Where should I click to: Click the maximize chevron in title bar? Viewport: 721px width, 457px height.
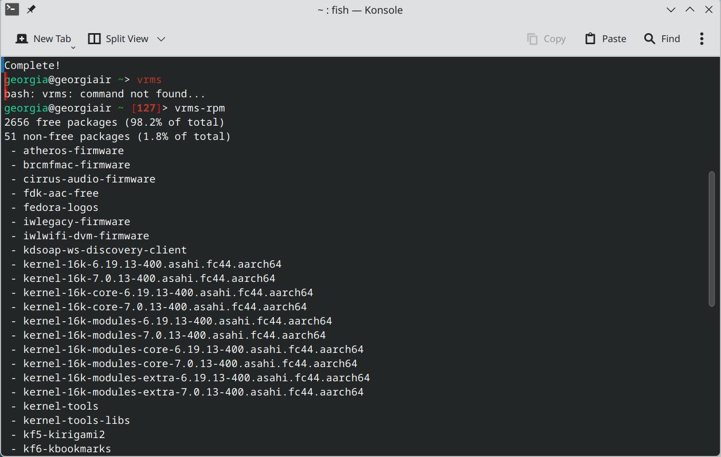click(689, 9)
